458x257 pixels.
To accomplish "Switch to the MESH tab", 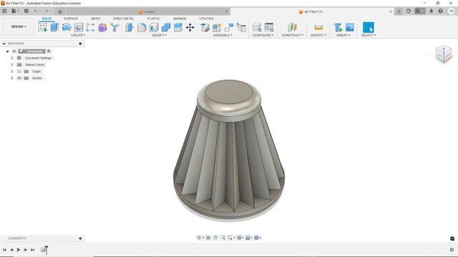I will click(x=95, y=19).
